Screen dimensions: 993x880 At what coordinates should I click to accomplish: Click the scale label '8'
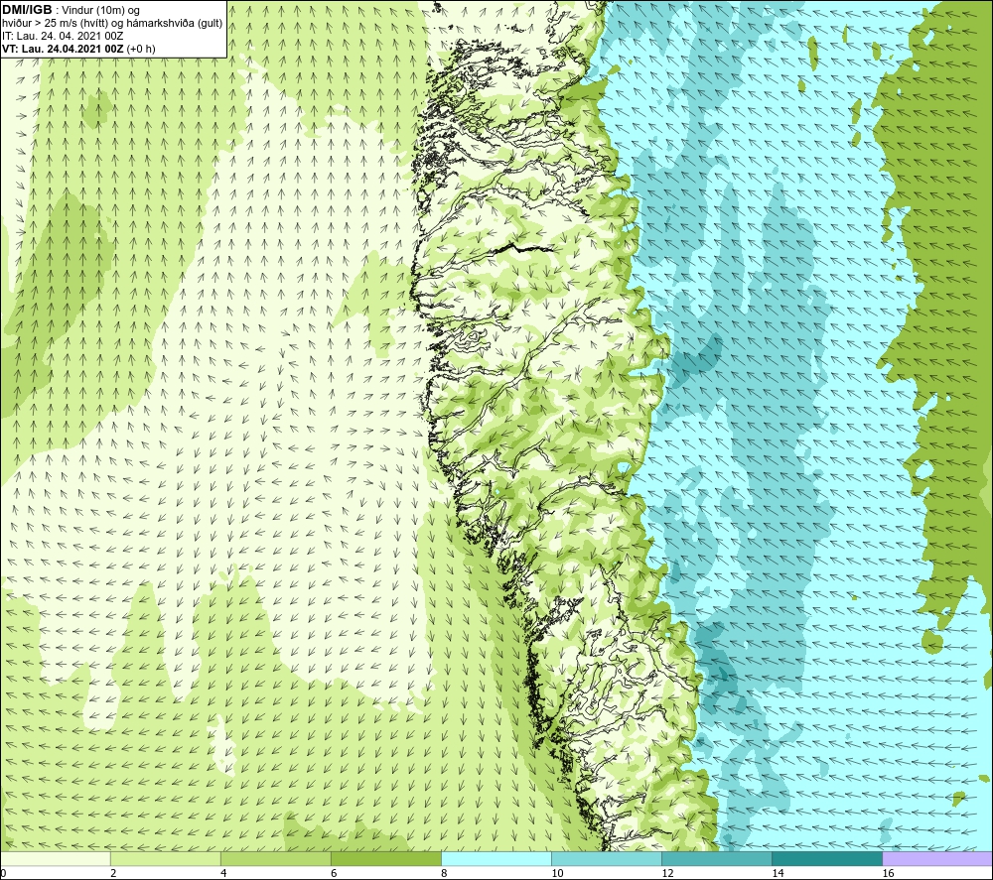click(x=444, y=874)
